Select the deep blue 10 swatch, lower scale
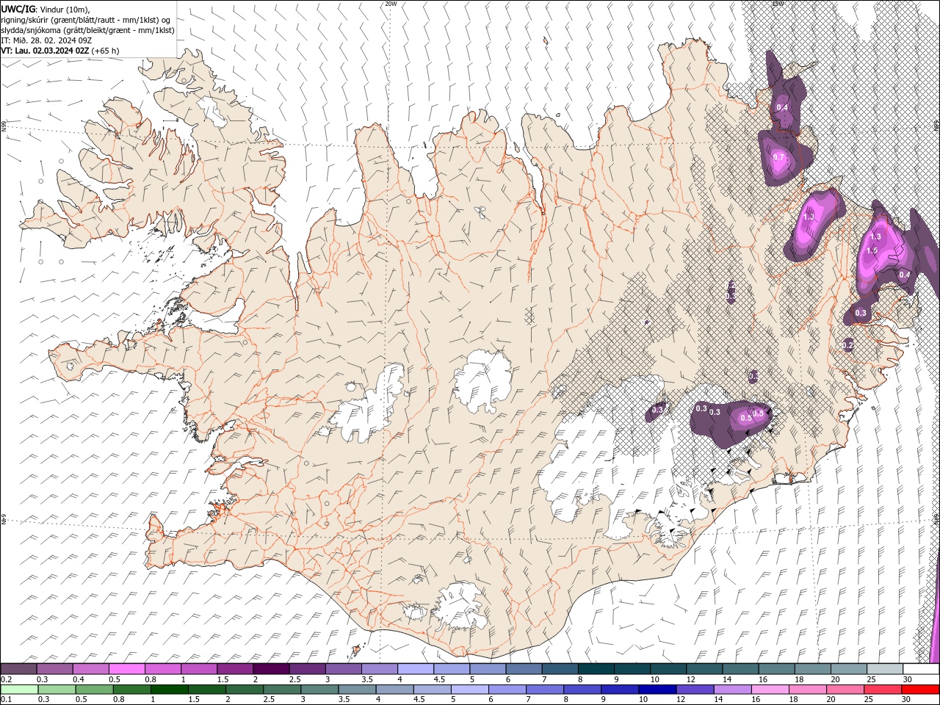 click(x=657, y=690)
